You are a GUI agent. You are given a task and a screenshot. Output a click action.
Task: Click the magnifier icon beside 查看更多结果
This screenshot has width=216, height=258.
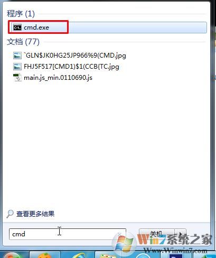(10, 214)
